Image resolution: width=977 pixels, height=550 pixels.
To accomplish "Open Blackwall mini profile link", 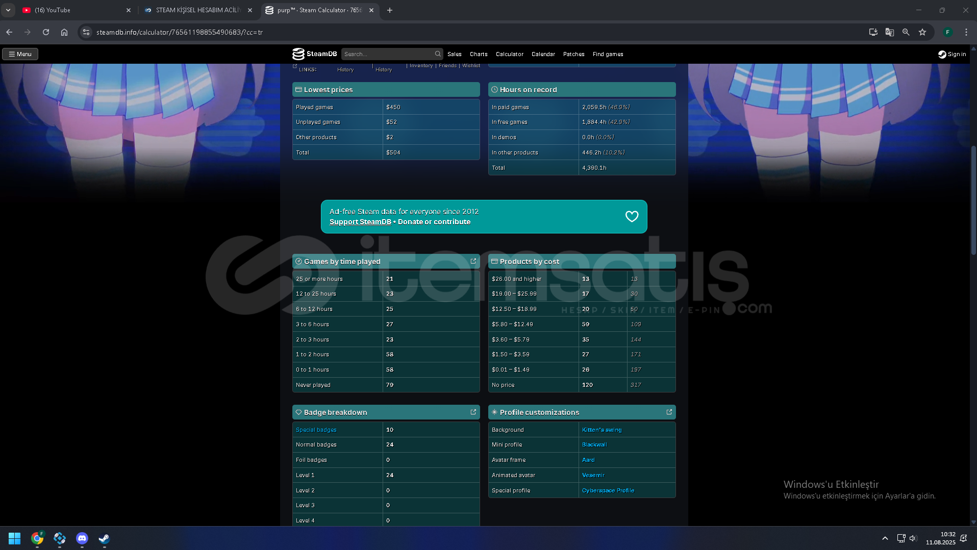I will (594, 444).
